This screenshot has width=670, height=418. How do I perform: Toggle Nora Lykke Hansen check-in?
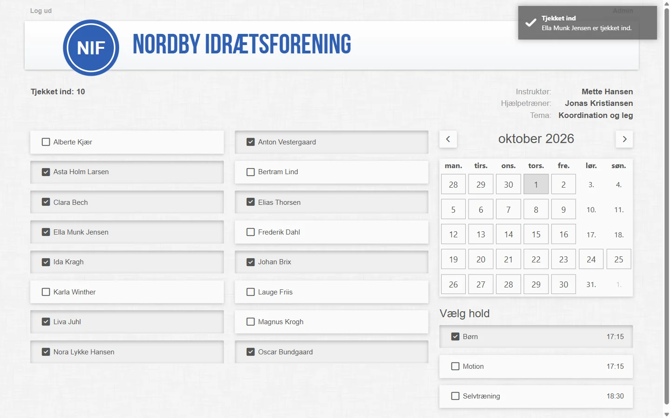click(x=127, y=352)
